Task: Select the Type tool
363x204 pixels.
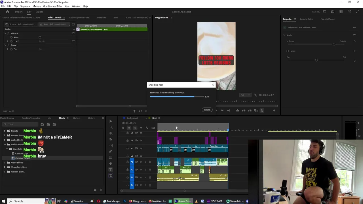Action: pos(111,169)
